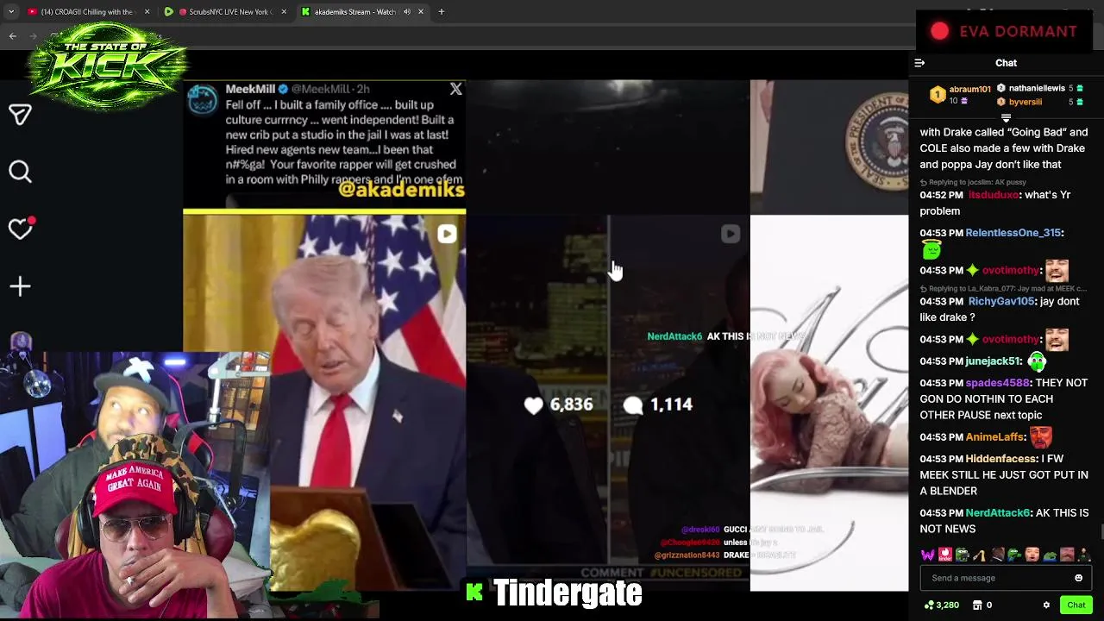1104x621 pixels.
Task: Open the paper plane send icon in sidebar
Action: point(20,114)
